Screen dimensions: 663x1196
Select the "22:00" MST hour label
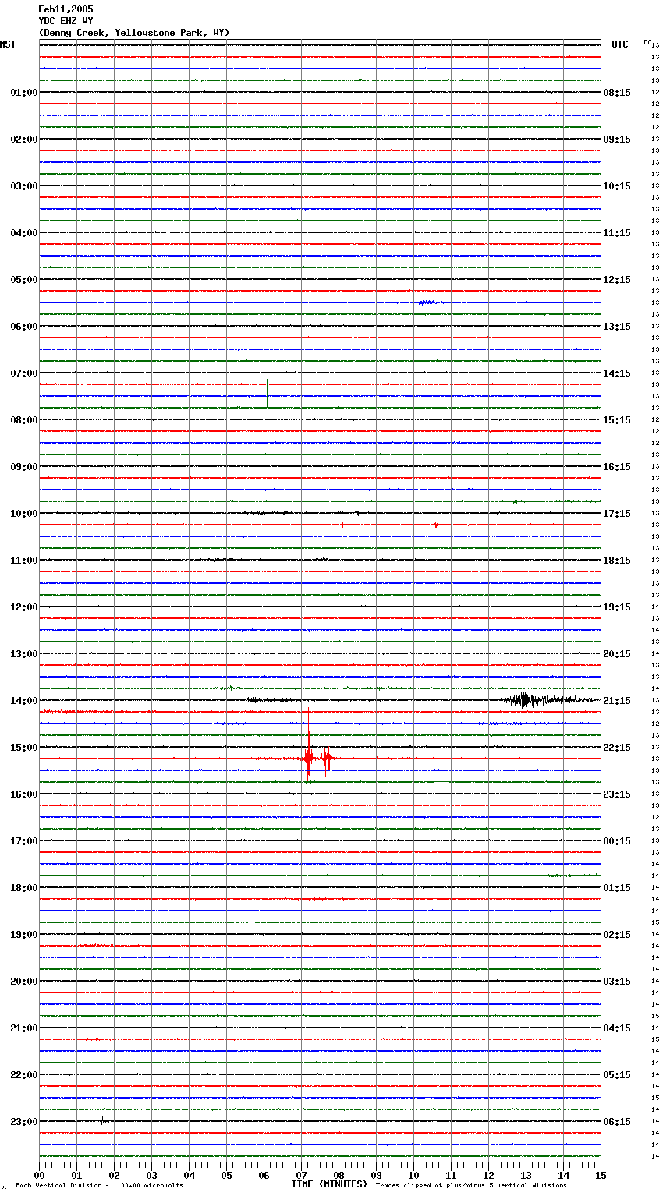[x=23, y=1075]
